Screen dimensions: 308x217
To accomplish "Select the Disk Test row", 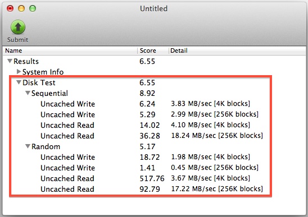I will tap(154, 82).
